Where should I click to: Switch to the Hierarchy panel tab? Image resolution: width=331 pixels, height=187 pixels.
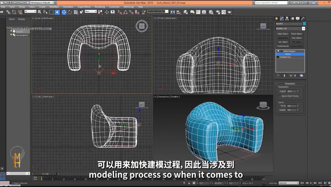287,19
